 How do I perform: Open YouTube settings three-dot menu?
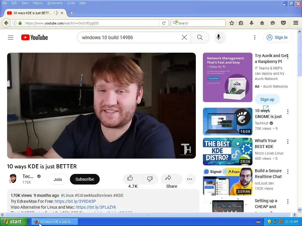coord(255,37)
